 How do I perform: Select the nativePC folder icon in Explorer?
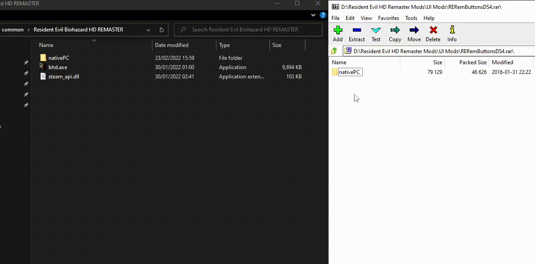[x=43, y=58]
